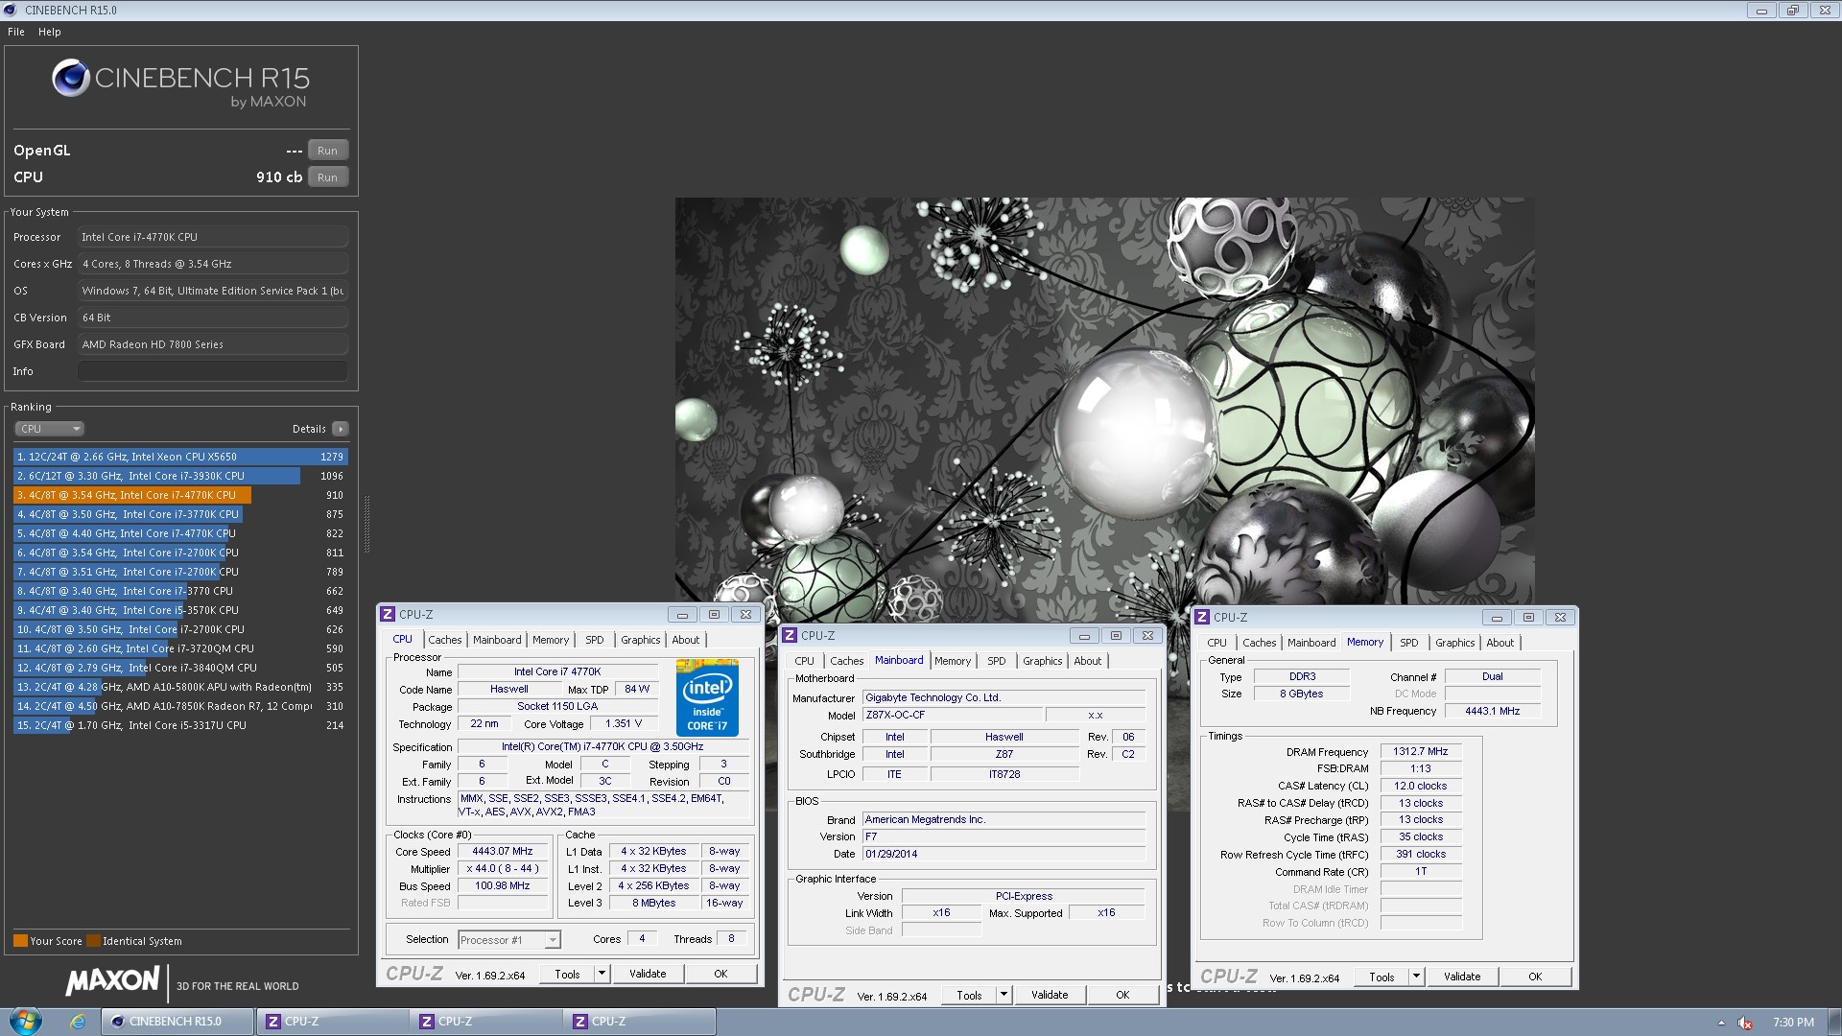This screenshot has width=1842, height=1036.
Task: Launch Internet Explorer from taskbar
Action: tap(78, 1022)
